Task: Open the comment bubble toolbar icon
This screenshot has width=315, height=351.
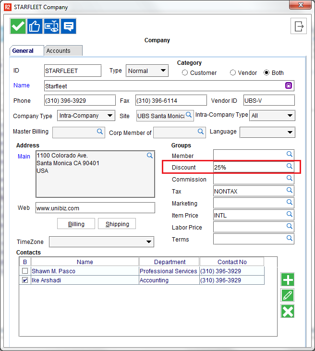Action: click(68, 26)
